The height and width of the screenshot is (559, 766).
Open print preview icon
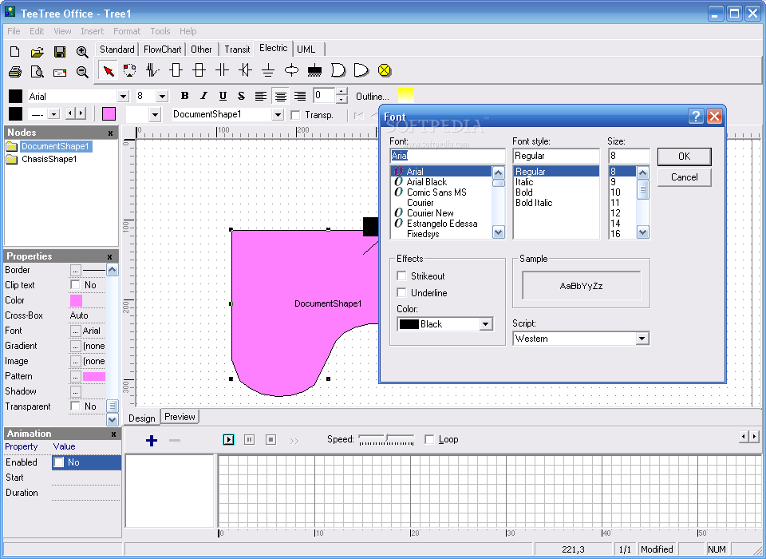click(x=38, y=72)
